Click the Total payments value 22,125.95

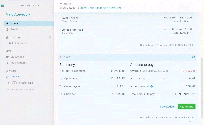coord(117,79)
